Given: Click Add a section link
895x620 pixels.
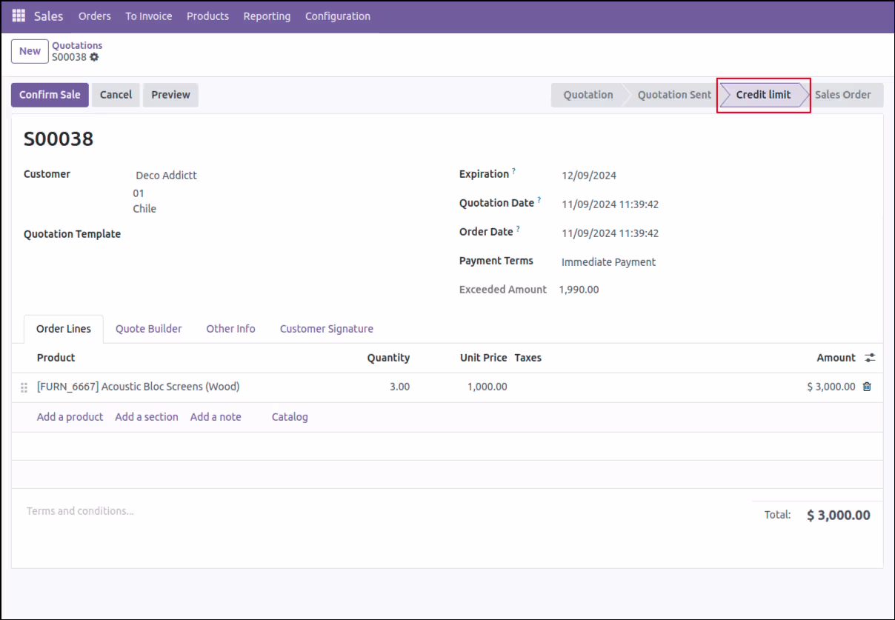Looking at the screenshot, I should 147,417.
